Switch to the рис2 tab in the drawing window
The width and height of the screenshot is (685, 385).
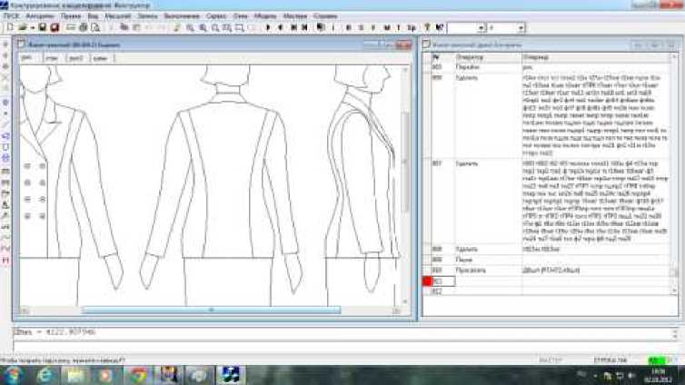(75, 58)
